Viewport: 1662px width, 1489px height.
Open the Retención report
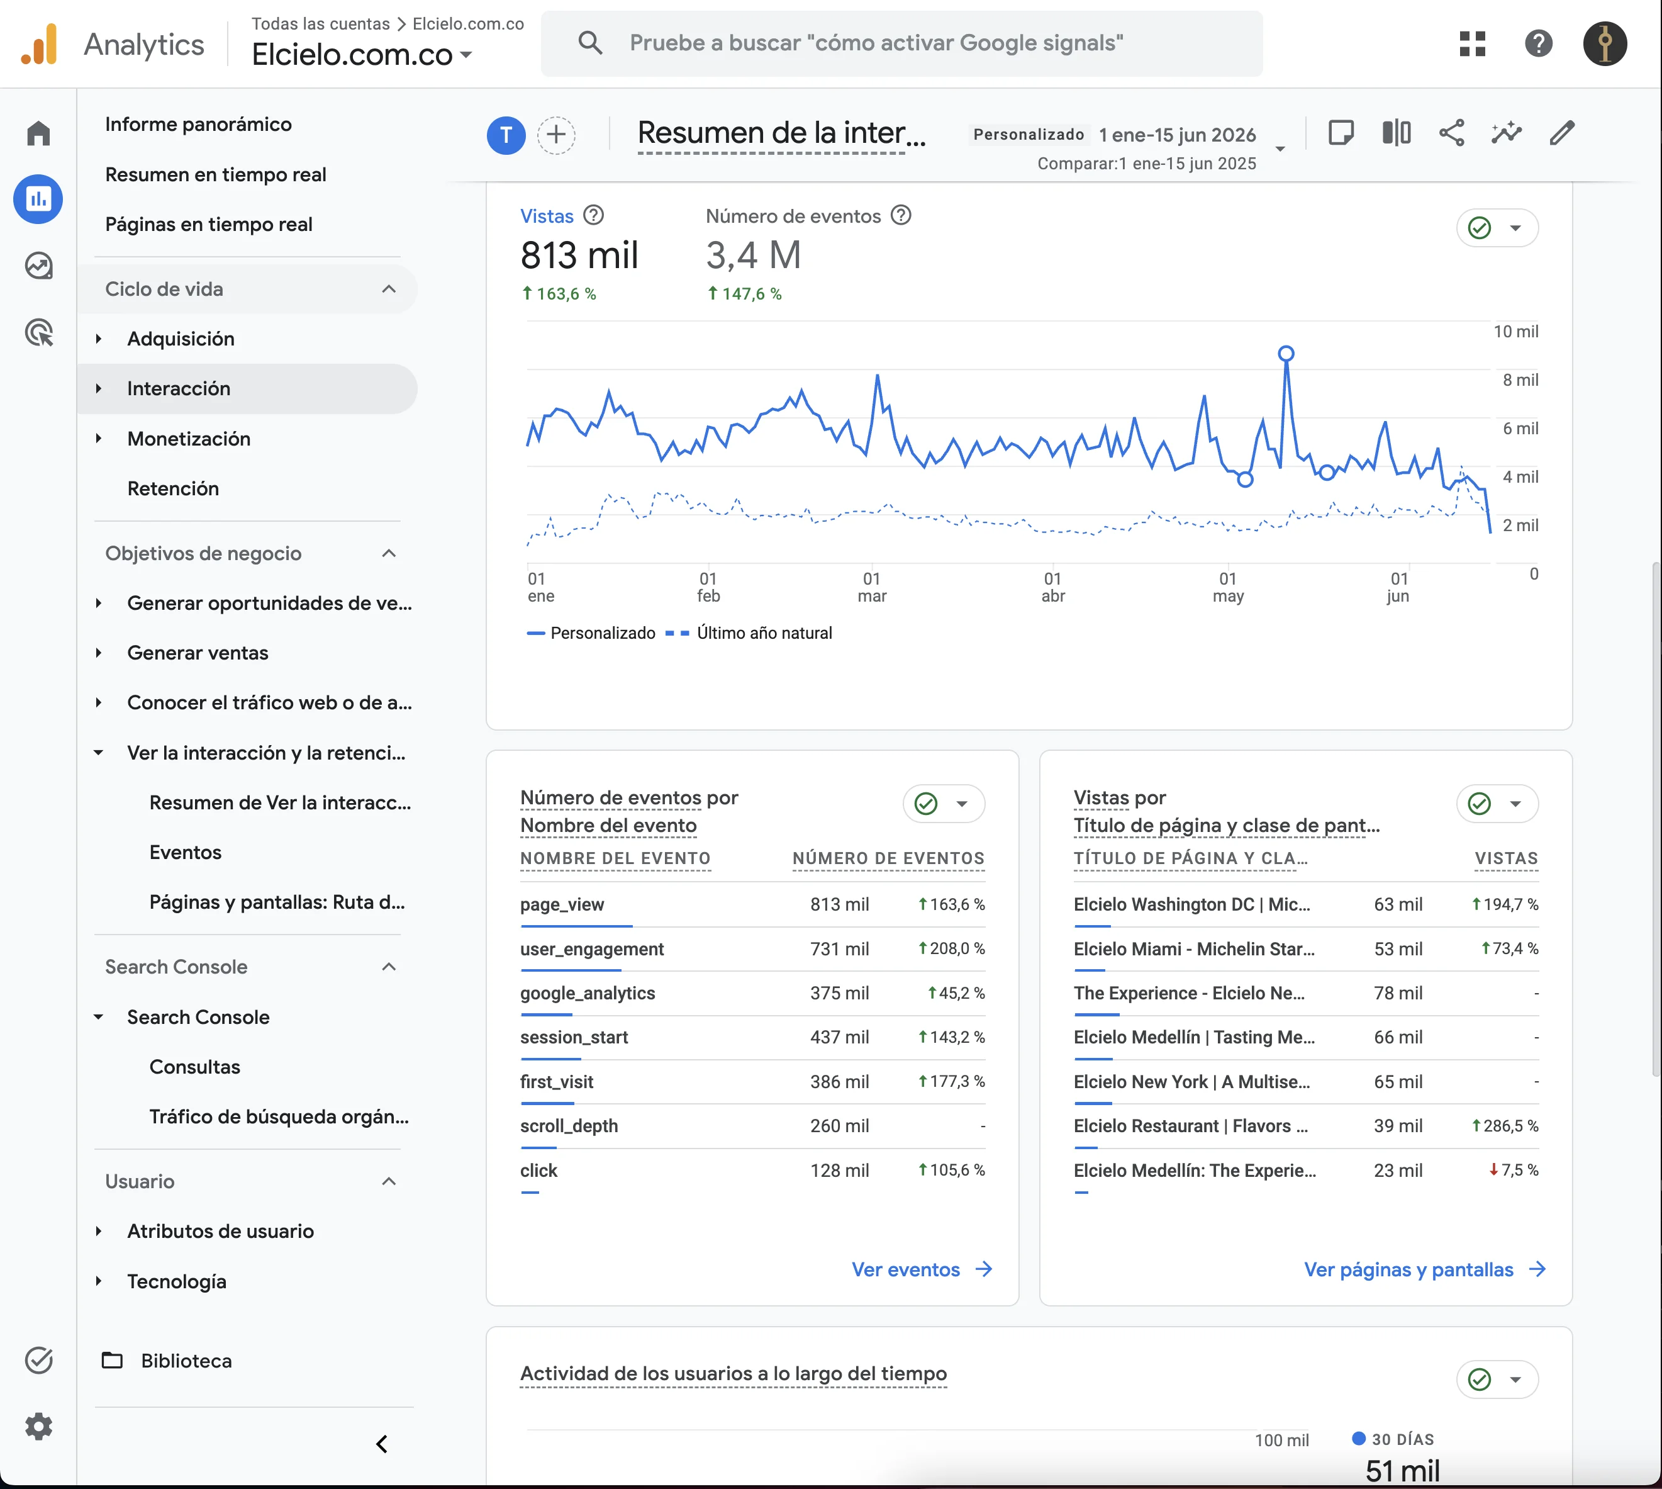tap(174, 488)
